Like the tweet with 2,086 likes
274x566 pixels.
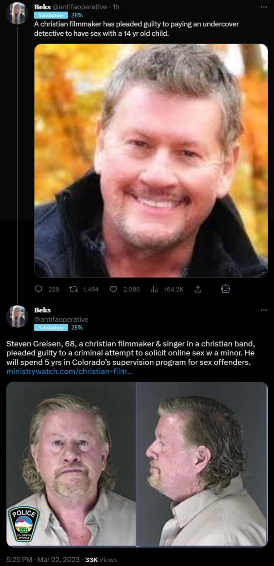(114, 289)
